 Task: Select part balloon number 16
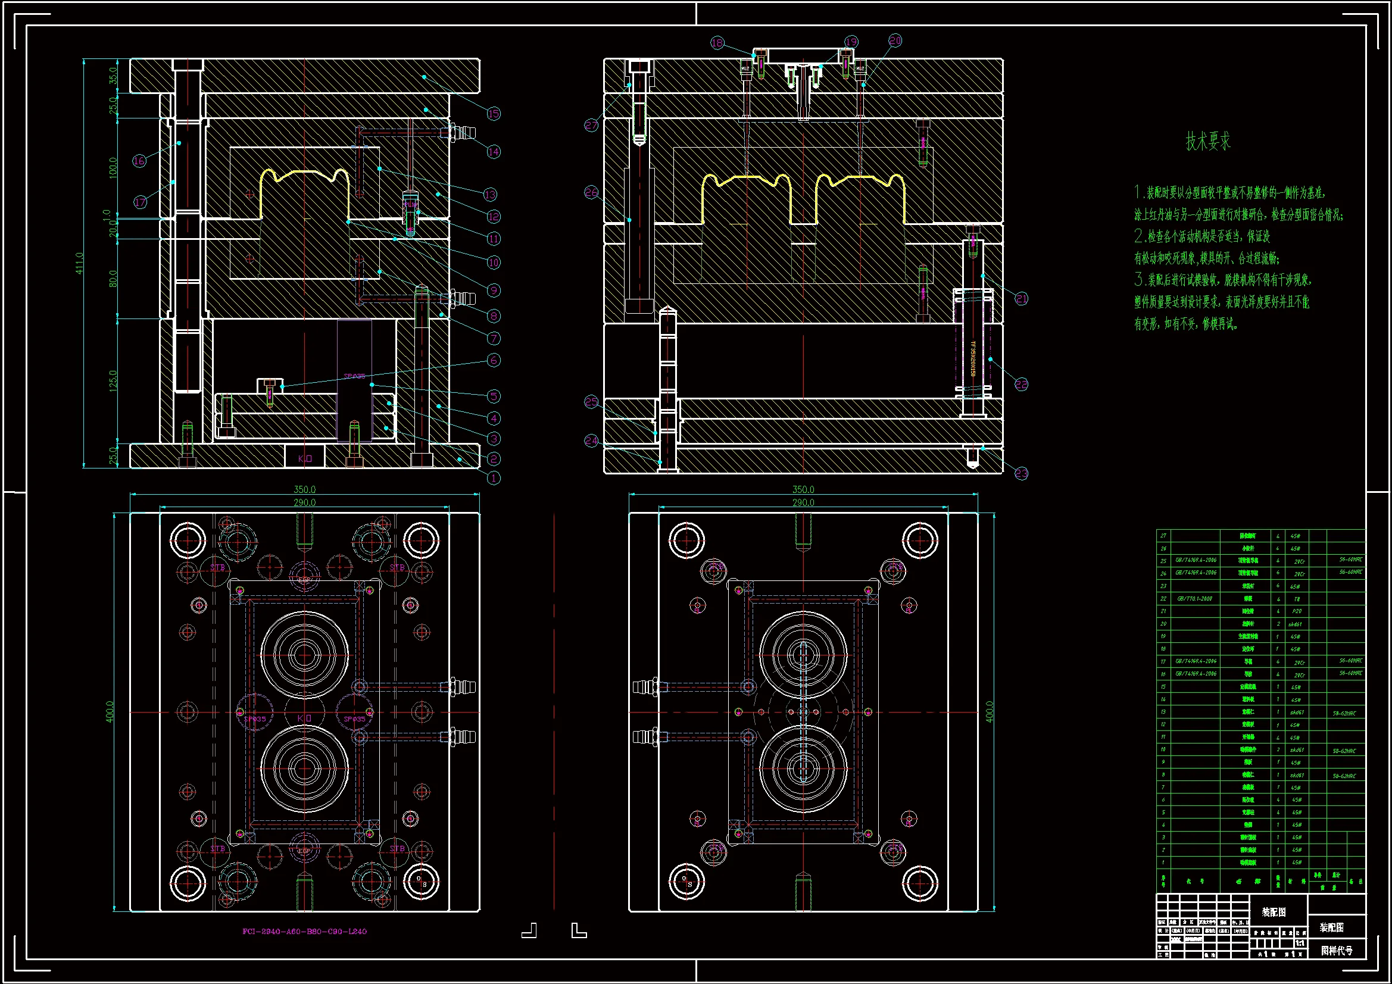click(139, 161)
